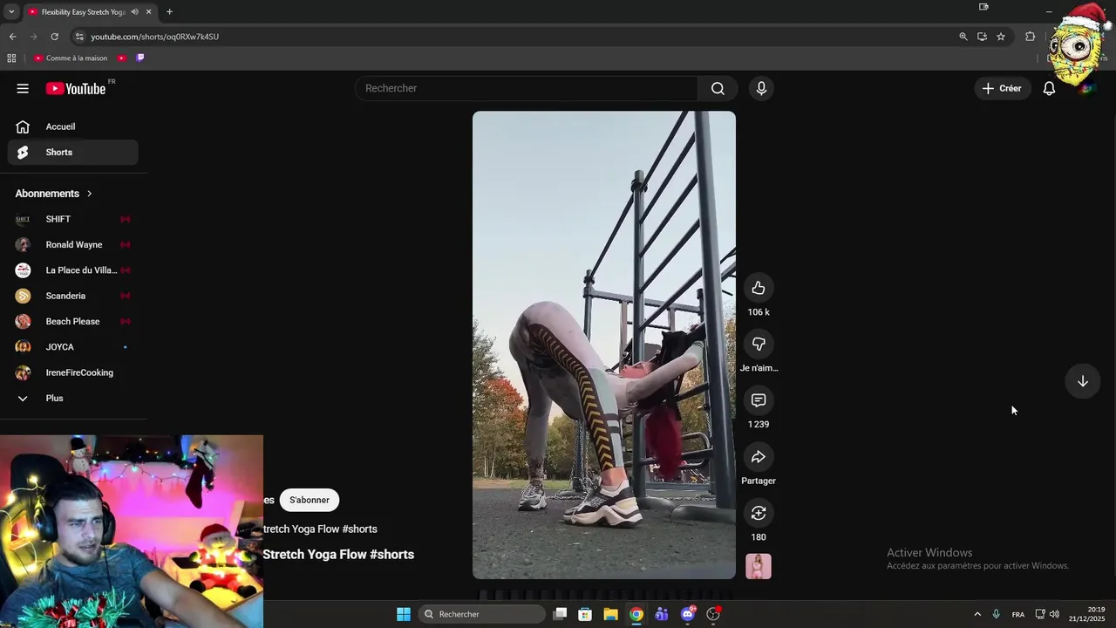Image resolution: width=1116 pixels, height=628 pixels.
Task: Open the JOYCA channel
Action: tap(73, 347)
